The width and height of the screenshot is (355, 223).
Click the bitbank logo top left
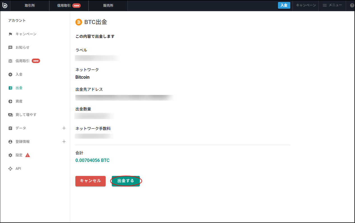(5, 6)
